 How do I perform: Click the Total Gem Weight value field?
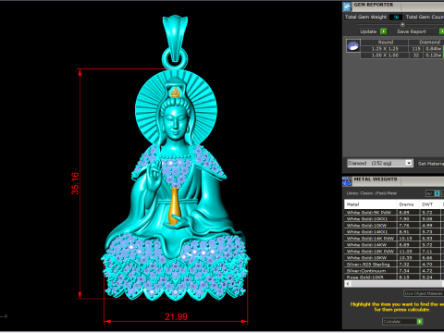tap(396, 18)
